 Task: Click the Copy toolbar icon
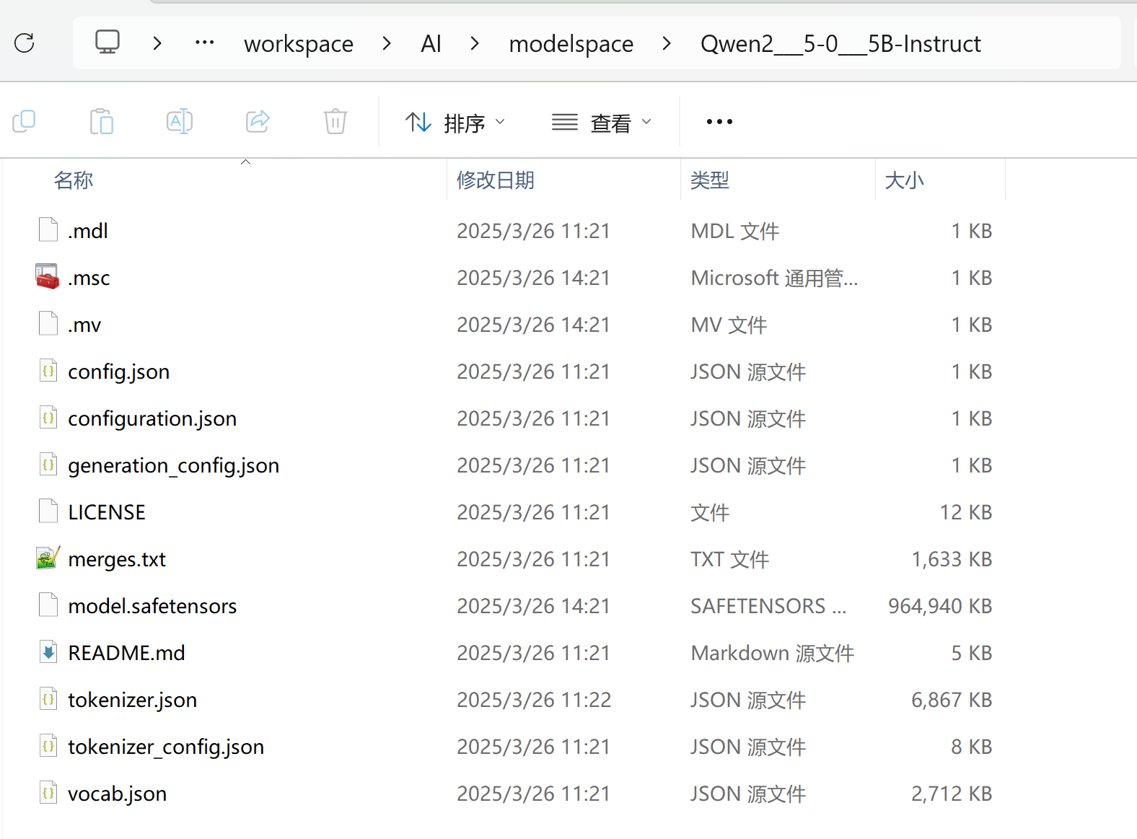click(25, 121)
